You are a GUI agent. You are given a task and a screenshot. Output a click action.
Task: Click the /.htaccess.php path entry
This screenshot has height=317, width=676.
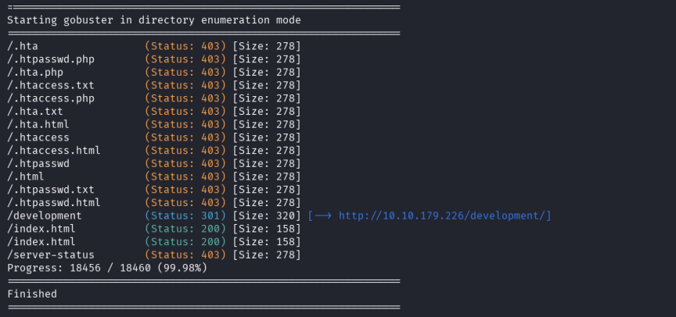(x=51, y=98)
